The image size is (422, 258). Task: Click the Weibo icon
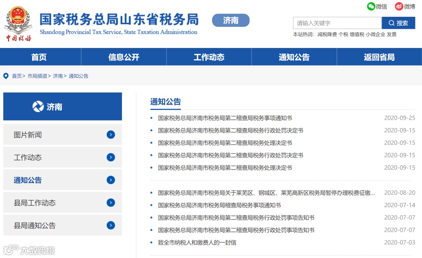tap(399, 7)
